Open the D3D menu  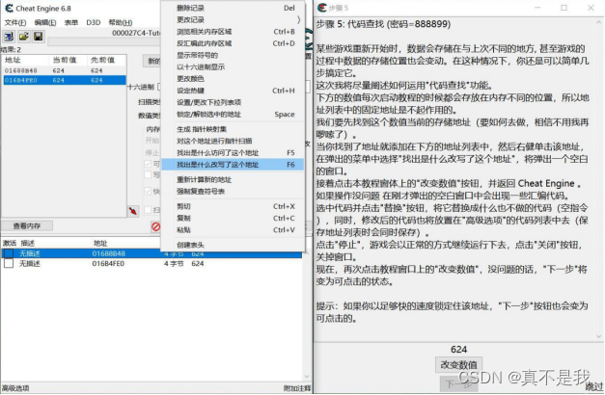94,22
